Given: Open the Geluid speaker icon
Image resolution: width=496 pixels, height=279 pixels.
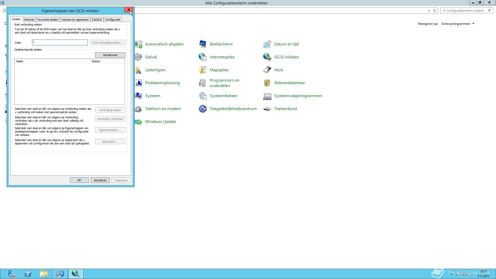Looking at the screenshot, I should pos(138,57).
